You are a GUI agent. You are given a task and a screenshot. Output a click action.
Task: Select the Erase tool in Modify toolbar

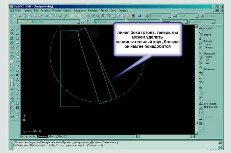coord(12,29)
